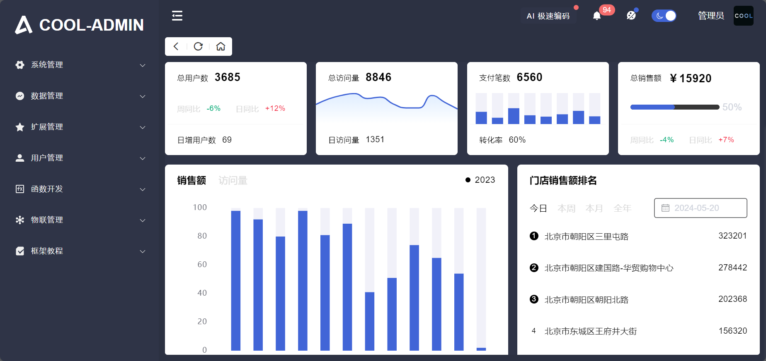Click the 日增用户数 69 text
The height and width of the screenshot is (361, 766).
tap(204, 140)
